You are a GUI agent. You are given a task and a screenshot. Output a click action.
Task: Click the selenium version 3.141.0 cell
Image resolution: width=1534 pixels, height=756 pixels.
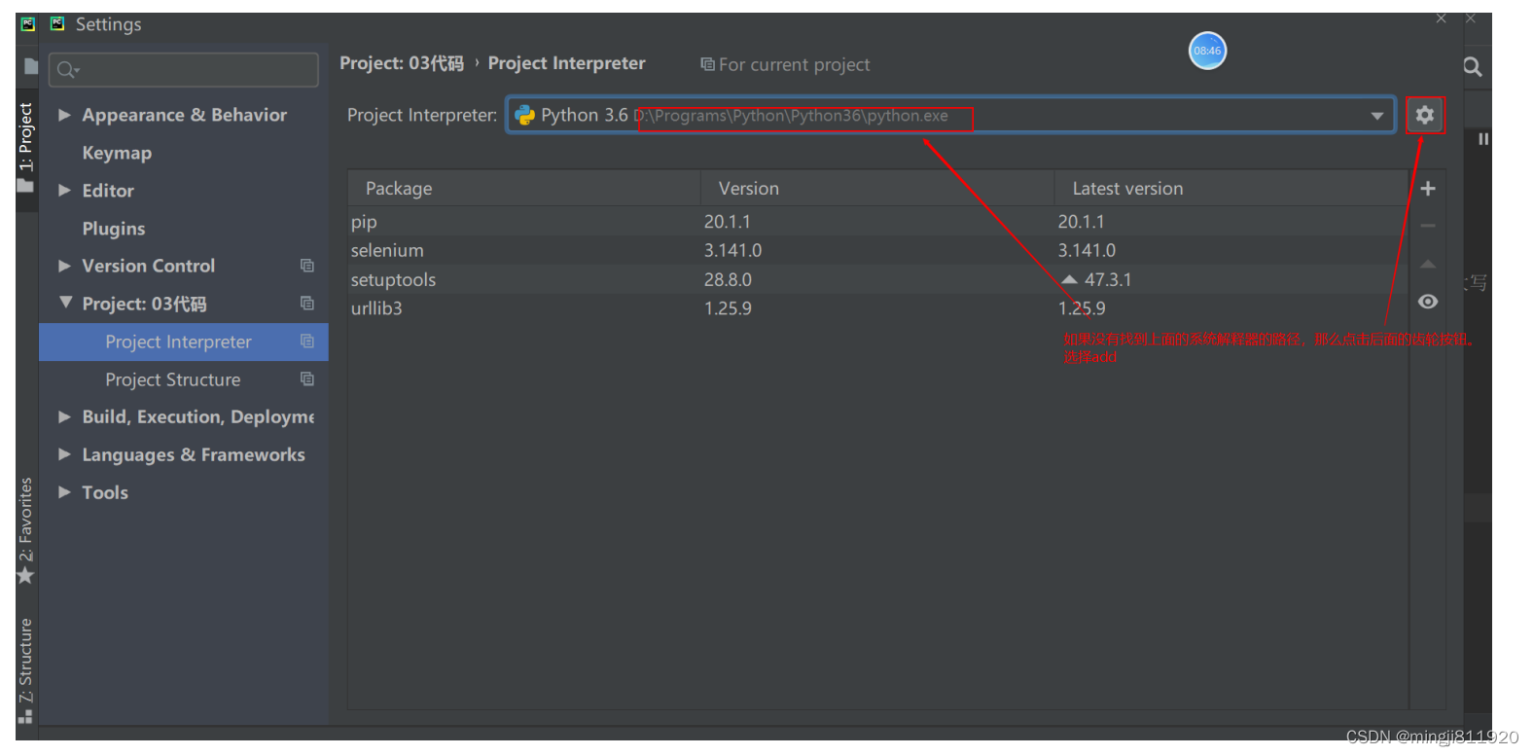tap(732, 250)
